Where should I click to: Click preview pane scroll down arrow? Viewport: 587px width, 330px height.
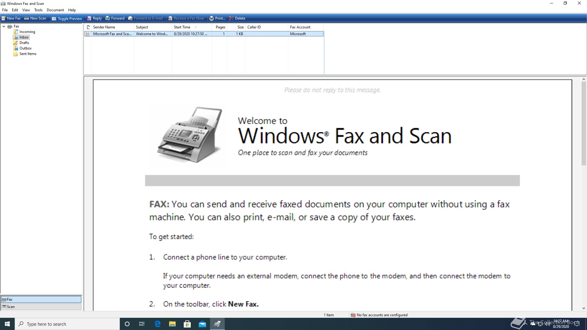(x=584, y=308)
